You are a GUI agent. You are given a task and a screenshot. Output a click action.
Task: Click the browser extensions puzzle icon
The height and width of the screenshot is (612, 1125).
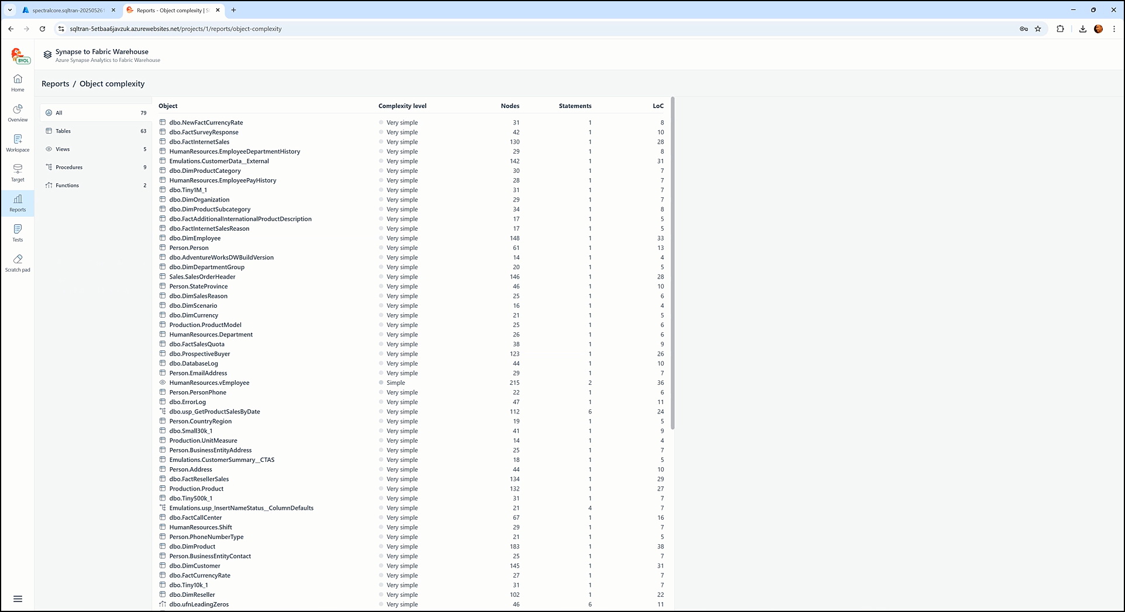tap(1060, 29)
